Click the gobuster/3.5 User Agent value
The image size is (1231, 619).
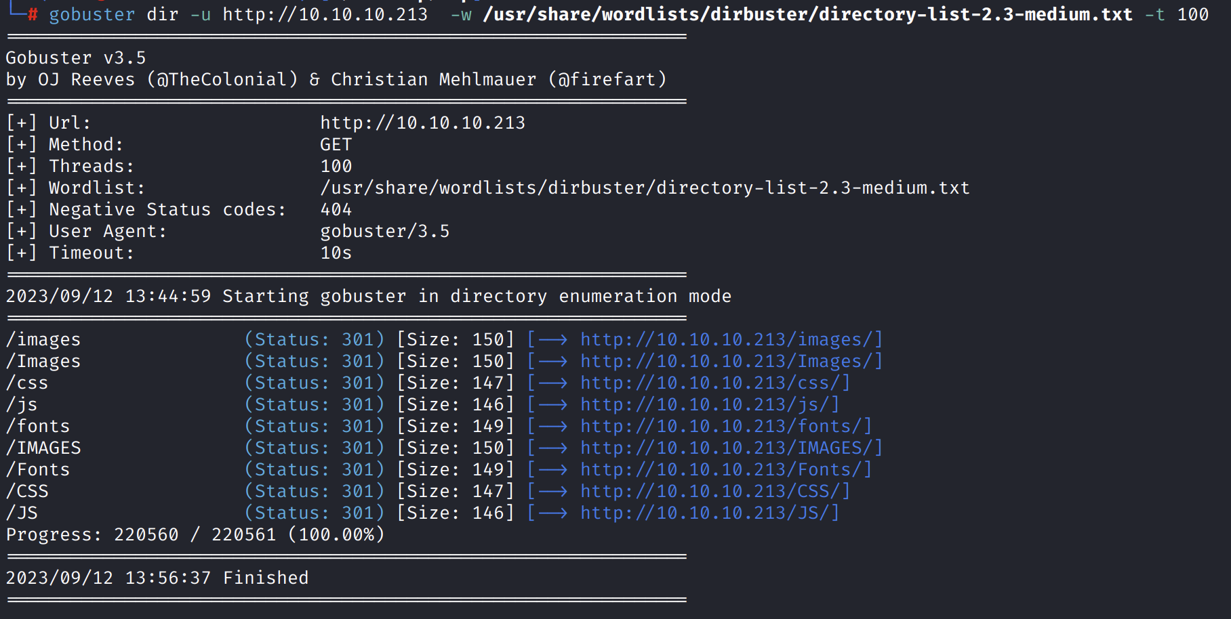click(384, 231)
